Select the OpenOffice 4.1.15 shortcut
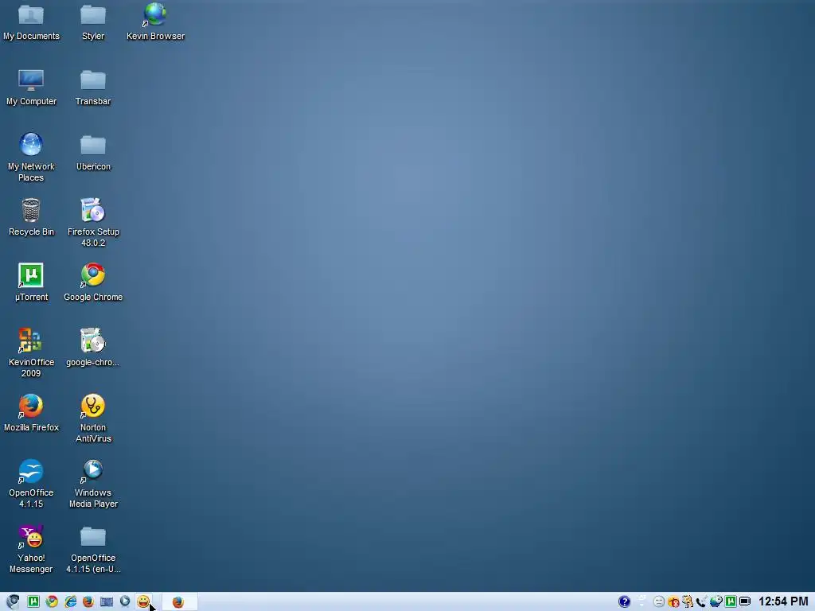 tap(31, 484)
